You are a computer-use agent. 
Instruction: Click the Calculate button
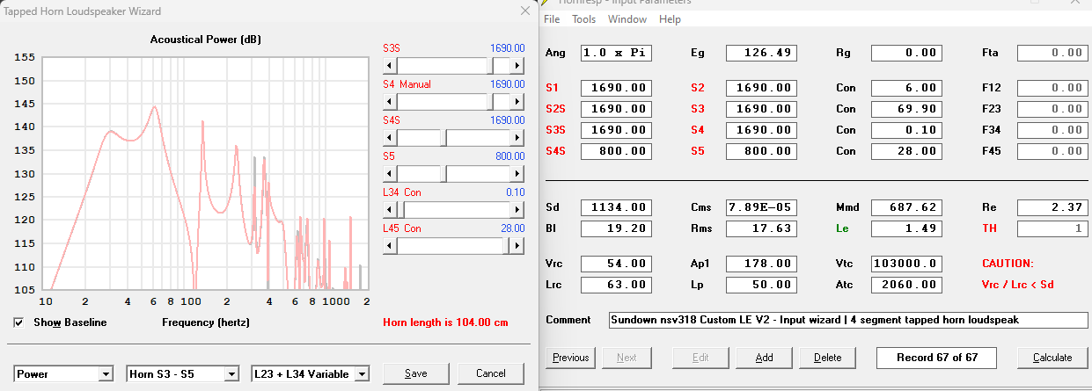tap(1052, 358)
